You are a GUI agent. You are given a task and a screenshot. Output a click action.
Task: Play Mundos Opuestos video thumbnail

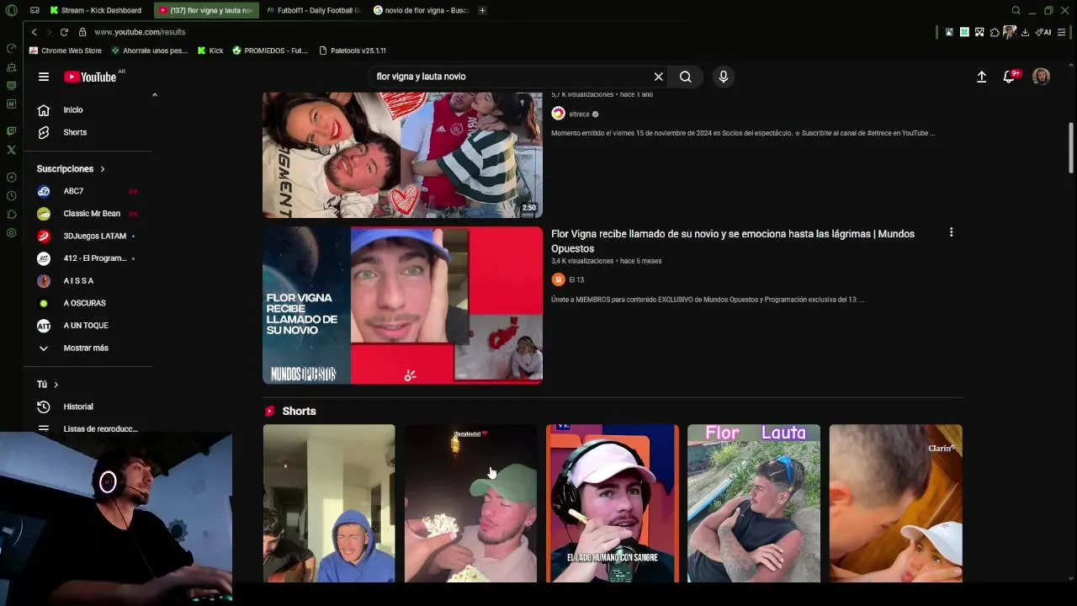(x=402, y=305)
